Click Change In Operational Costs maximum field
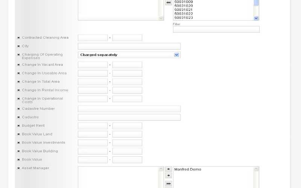This screenshot has height=188, width=301. click(127, 99)
